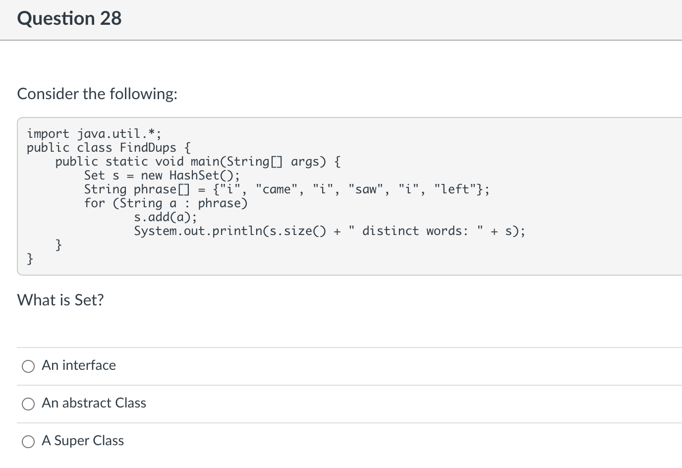The width and height of the screenshot is (682, 468).
Task: Click the "s.add(a);" code line
Action: click(x=165, y=217)
